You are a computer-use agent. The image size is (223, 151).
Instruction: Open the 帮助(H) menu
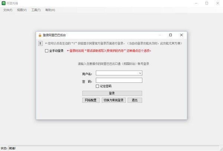(x=50, y=10)
